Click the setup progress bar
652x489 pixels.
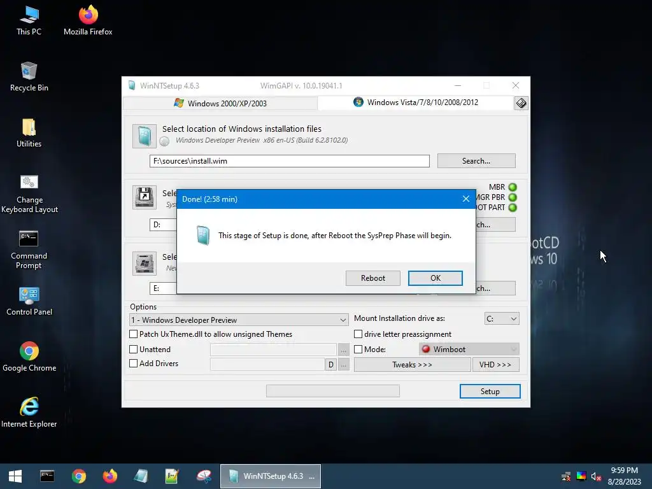tap(332, 391)
